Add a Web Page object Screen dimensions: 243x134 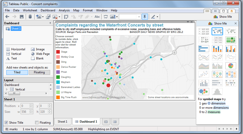click(x=40, y=54)
